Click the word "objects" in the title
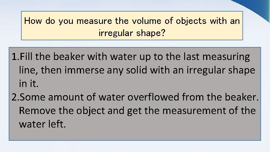The image size is (270, 152). [x=191, y=21]
